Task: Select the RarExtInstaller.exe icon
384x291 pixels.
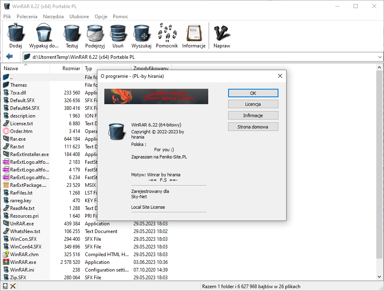Action: pyautogui.click(x=6, y=154)
